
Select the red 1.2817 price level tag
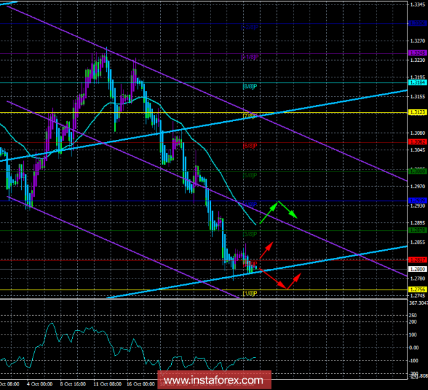pyautogui.click(x=417, y=260)
